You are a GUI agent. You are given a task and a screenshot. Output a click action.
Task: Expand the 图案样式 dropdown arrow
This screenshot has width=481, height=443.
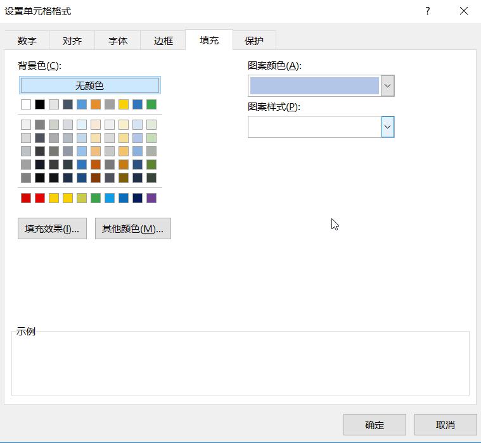(x=387, y=127)
